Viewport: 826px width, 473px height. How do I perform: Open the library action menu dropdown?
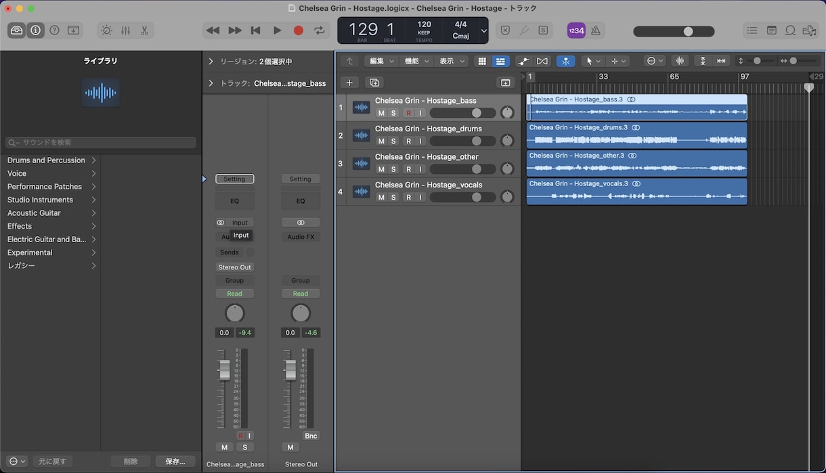click(x=18, y=461)
